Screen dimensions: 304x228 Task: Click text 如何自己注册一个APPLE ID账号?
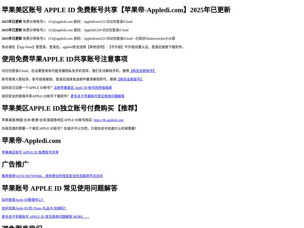[27, 88]
